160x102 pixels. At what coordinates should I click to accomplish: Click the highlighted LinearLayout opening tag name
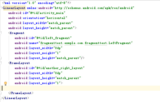(x=14, y=8)
